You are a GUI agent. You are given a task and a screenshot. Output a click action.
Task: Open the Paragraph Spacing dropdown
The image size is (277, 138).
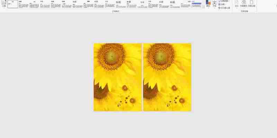click(224, 1)
